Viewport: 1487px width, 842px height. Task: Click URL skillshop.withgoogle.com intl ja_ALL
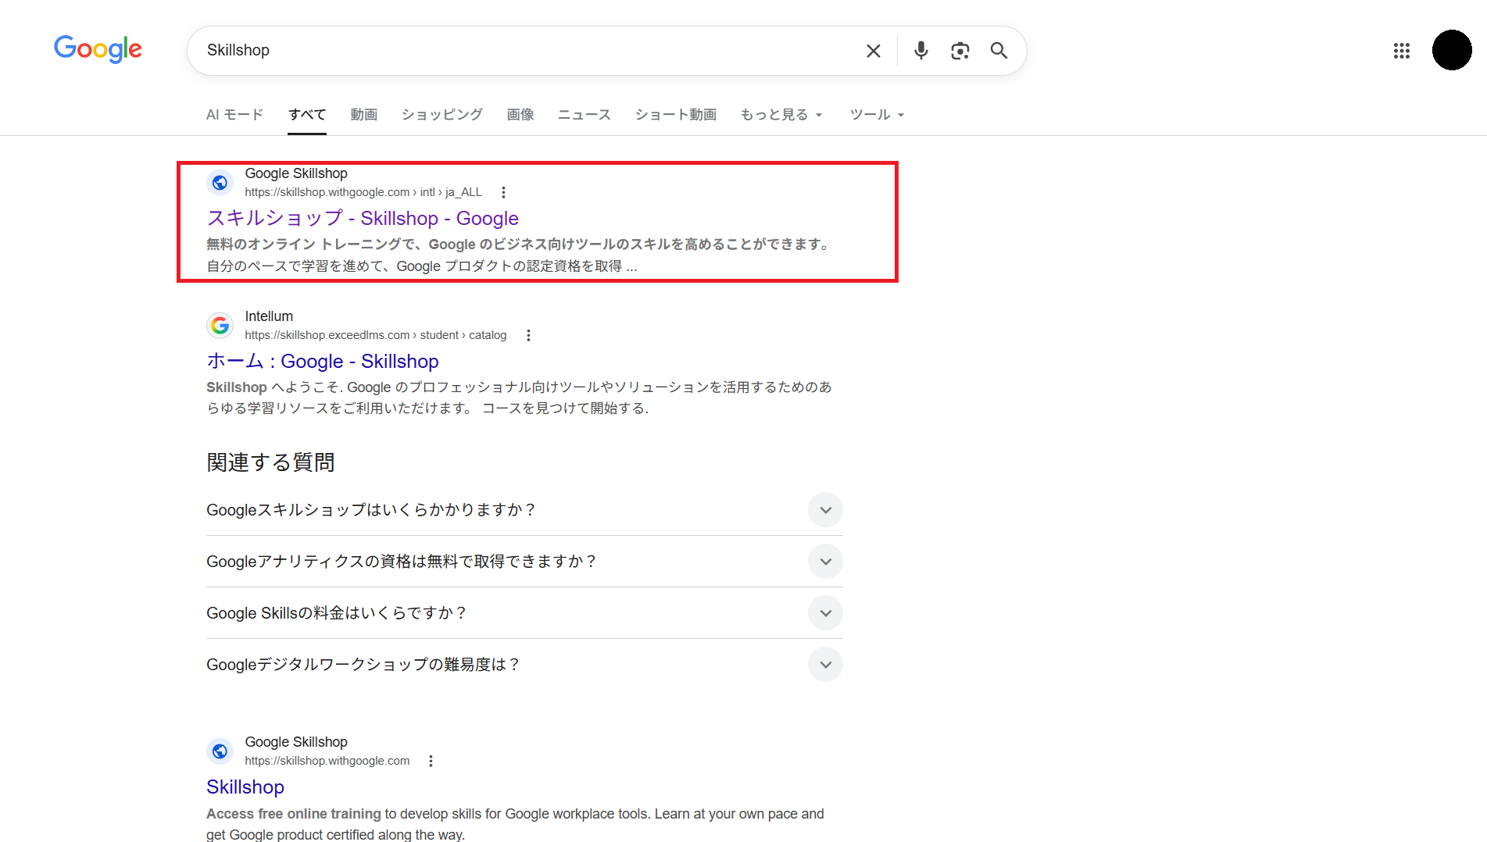[363, 192]
